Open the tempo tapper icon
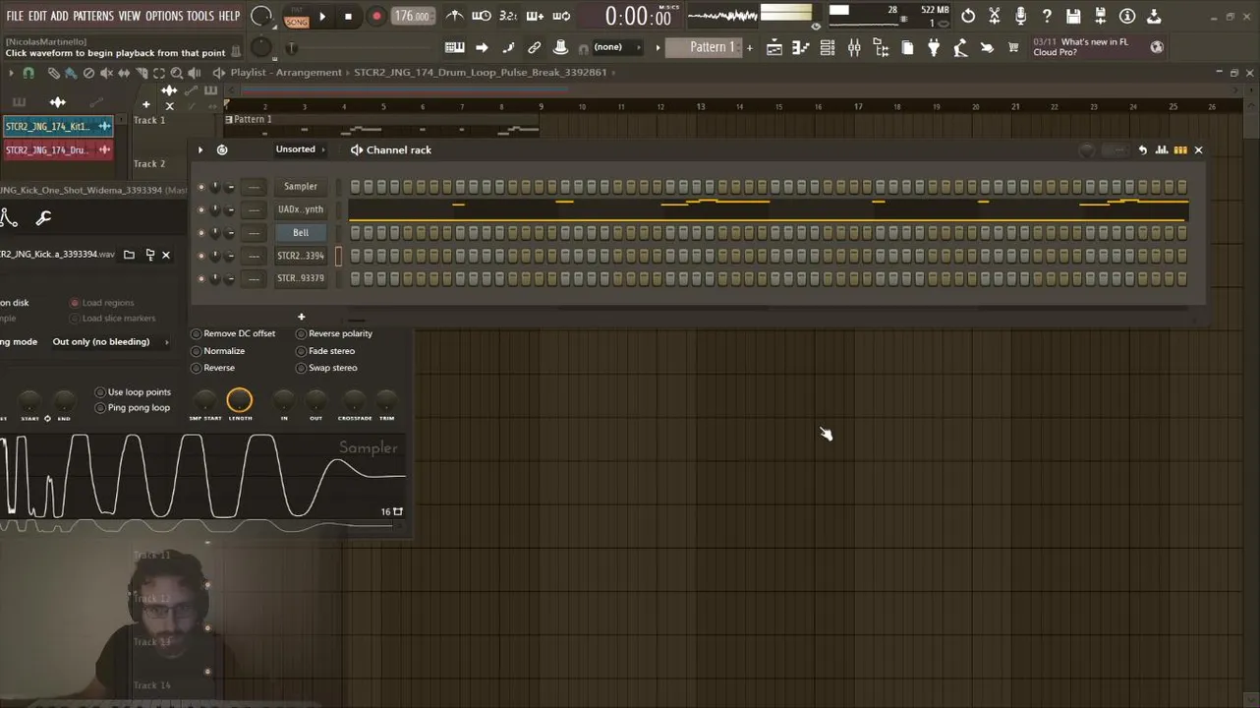This screenshot has width=1260, height=708. pyautogui.click(x=960, y=47)
